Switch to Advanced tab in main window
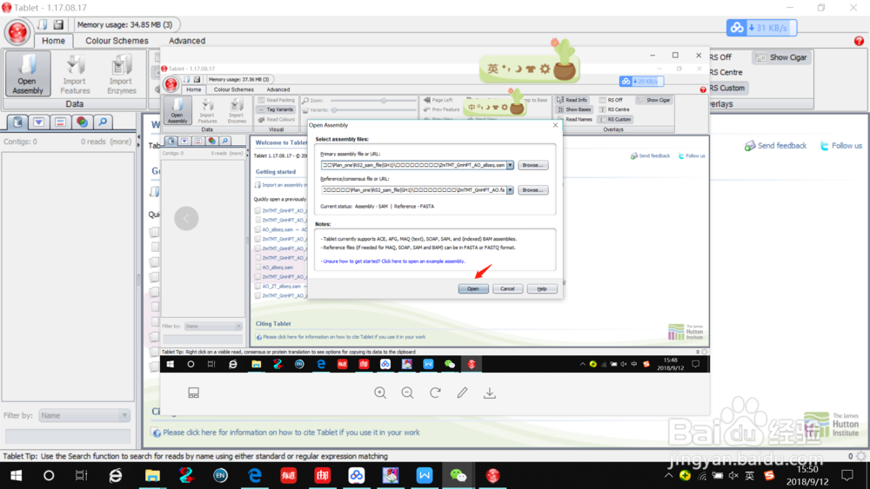The height and width of the screenshot is (489, 870). tap(187, 41)
